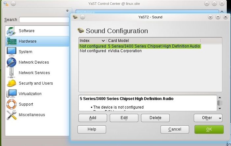The width and height of the screenshot is (231, 146).
Task: Click description scrollbar down arrow
Action: click(x=220, y=109)
